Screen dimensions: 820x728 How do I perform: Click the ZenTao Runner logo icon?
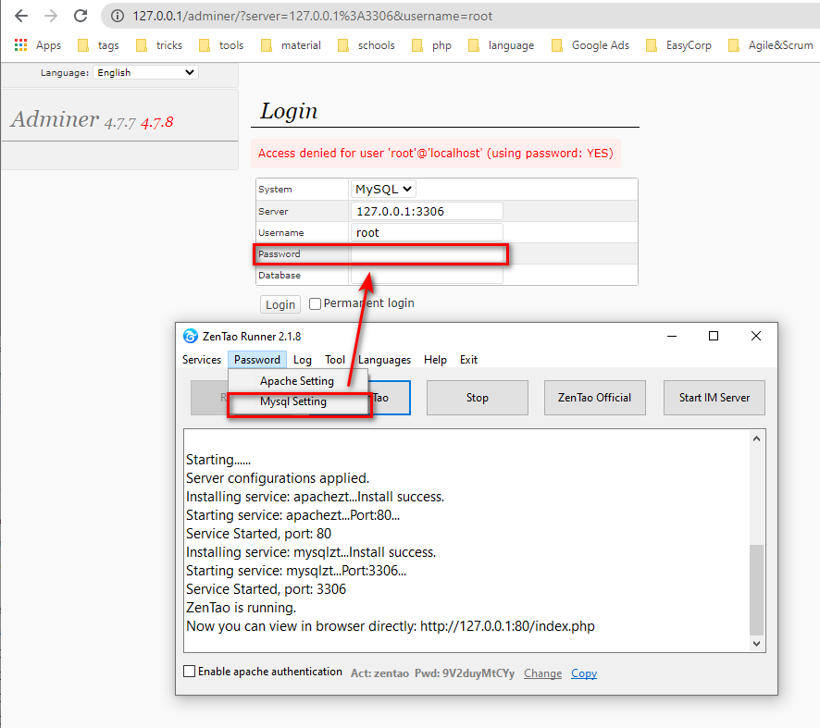(191, 336)
